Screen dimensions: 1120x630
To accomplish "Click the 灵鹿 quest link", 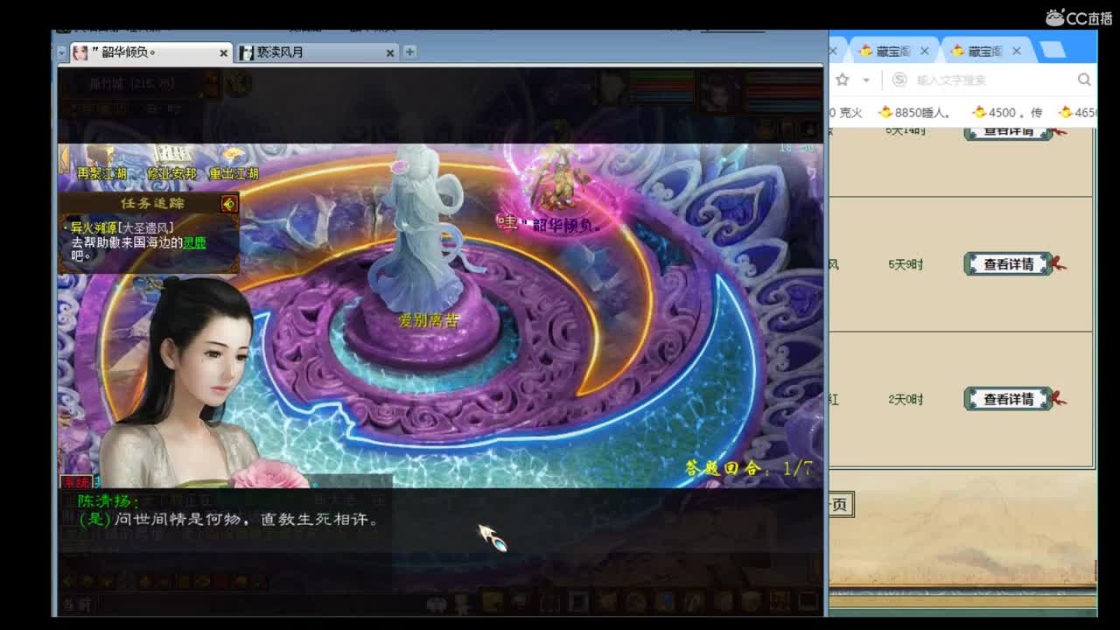I will pos(194,242).
